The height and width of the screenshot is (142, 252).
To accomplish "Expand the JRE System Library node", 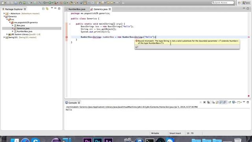I will click(x=7, y=34).
